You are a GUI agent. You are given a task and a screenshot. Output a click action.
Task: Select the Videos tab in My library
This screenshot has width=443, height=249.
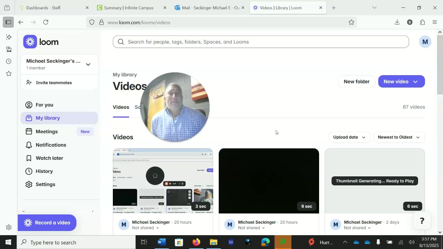(121, 107)
